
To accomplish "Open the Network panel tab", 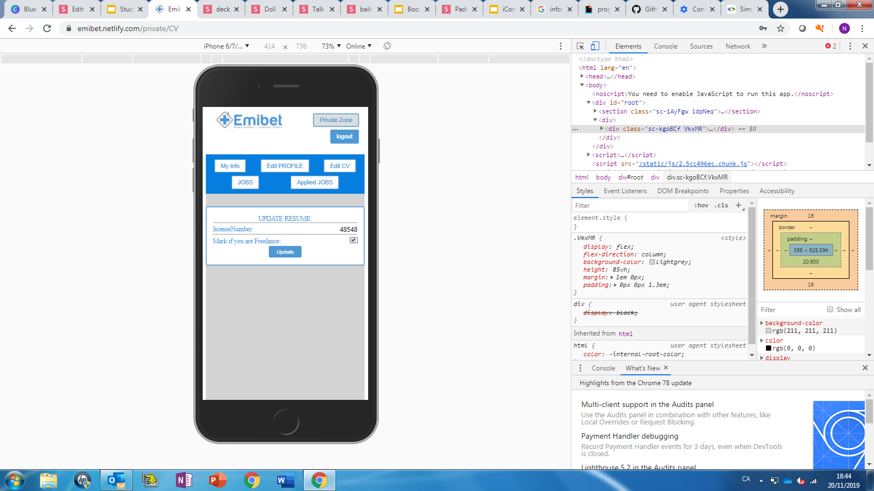I will click(738, 46).
